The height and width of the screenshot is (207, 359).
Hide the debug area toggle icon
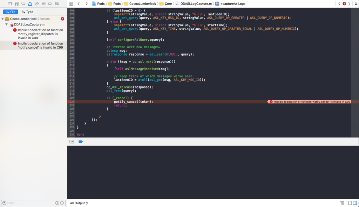pos(72,142)
